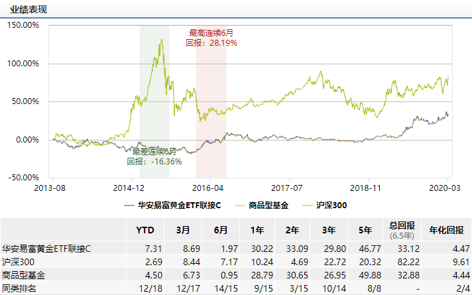Click the fund 6月 value 1.97
The image size is (472, 295).
(229, 249)
